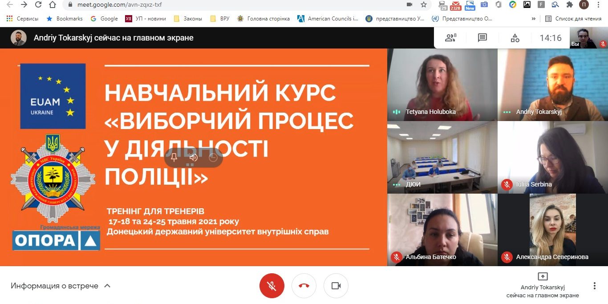Open the Extensions puzzle-piece menu
608x304 pixels.
pyautogui.click(x=569, y=5)
